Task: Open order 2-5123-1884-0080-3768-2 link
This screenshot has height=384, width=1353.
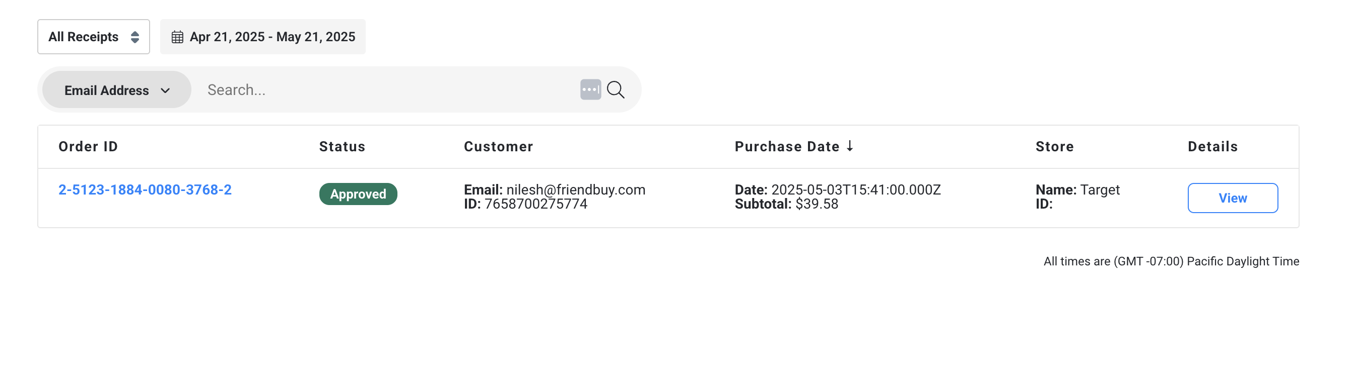Action: coord(145,189)
